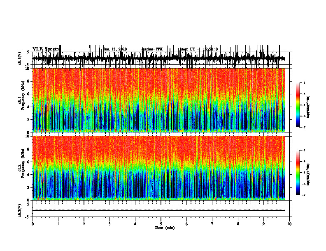The height and width of the screenshot is (251, 326).
Task: Click the "-7" label on ch.2 color scale
Action: pos(304,195)
